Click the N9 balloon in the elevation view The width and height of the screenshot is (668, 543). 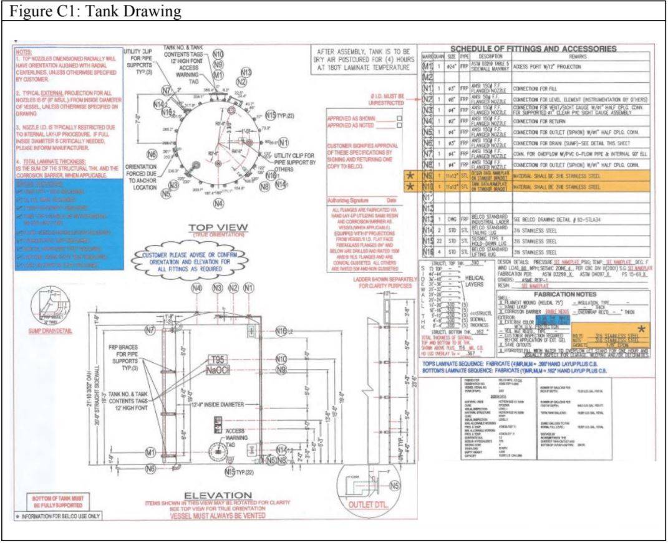(x=281, y=370)
